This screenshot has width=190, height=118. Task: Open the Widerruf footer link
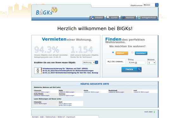(x=61, y=117)
